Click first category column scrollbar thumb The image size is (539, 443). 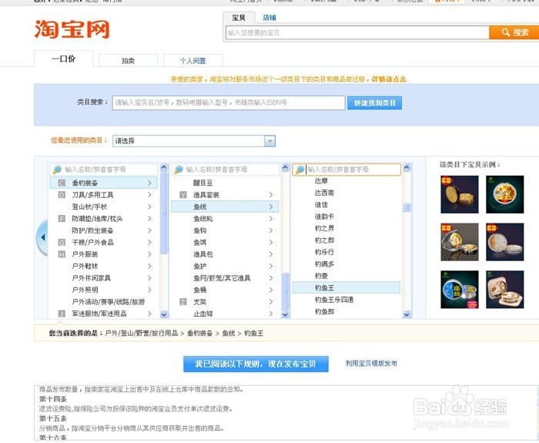(164, 213)
